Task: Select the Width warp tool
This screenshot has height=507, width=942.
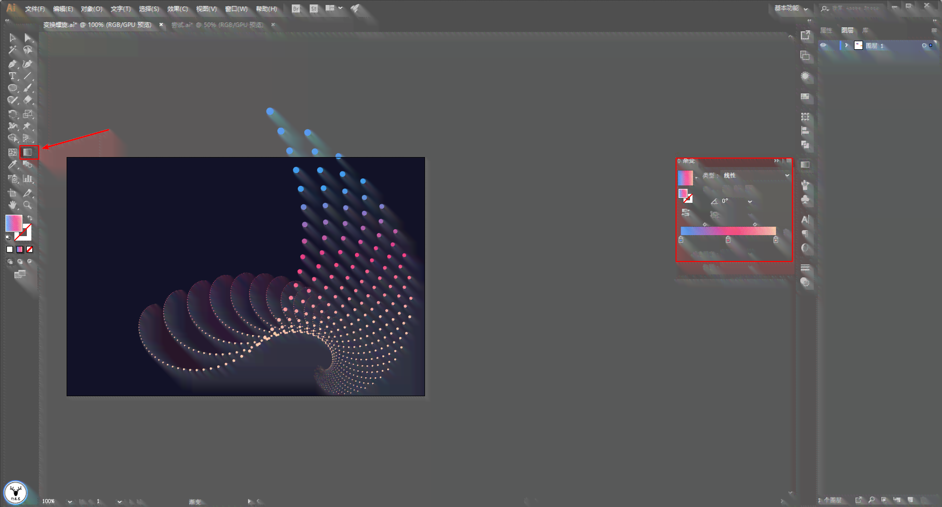Action: [x=13, y=126]
